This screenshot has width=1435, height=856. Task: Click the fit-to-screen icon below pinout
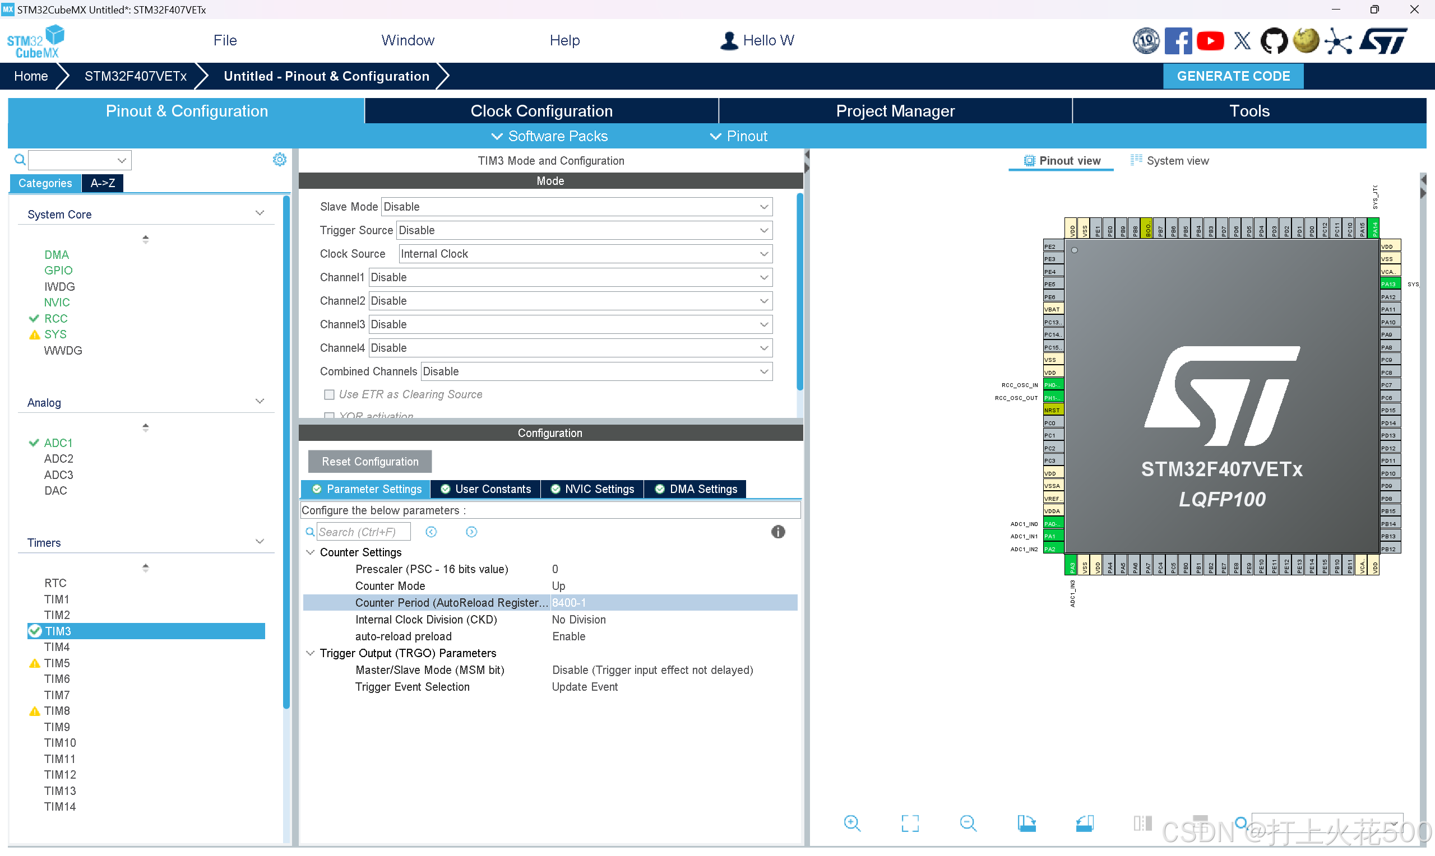coord(909,823)
